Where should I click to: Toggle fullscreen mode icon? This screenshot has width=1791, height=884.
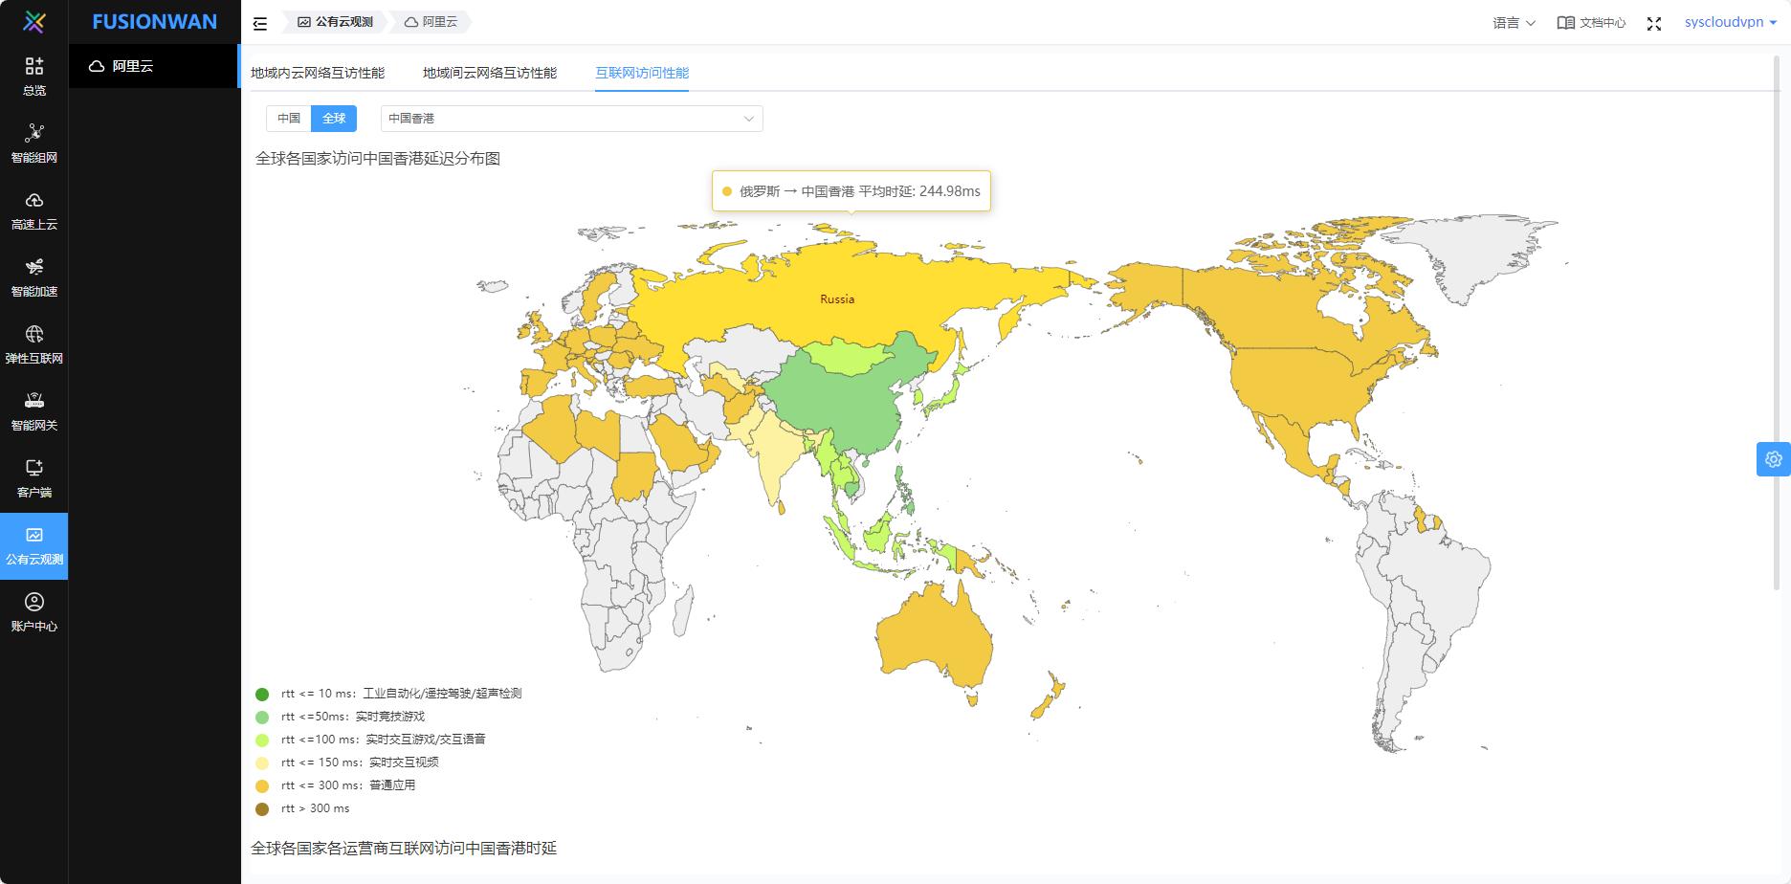click(x=1654, y=23)
